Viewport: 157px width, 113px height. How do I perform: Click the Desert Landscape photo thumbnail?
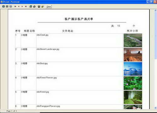(x=133, y=55)
